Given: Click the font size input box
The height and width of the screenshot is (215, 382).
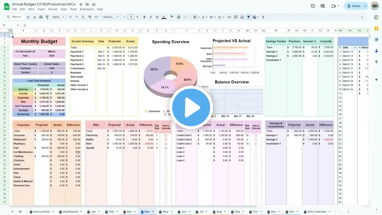Looking at the screenshot, I should pyautogui.click(x=131, y=17).
